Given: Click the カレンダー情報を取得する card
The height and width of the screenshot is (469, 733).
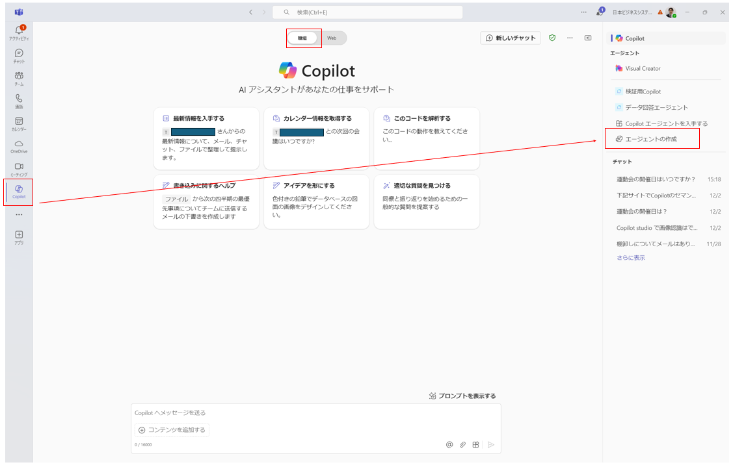Looking at the screenshot, I should (317, 138).
